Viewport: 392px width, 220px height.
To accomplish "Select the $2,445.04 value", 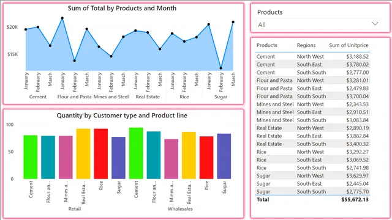I will point(357,184).
